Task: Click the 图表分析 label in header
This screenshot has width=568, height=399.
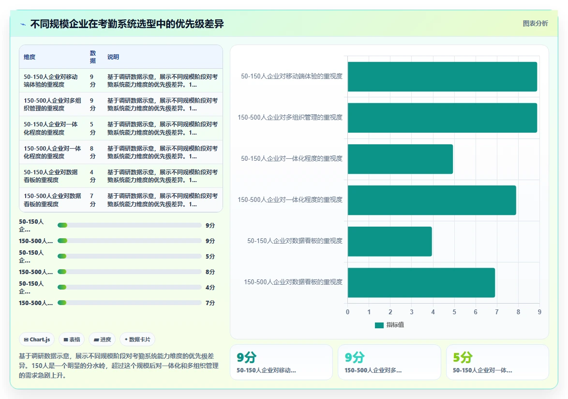Action: point(535,24)
